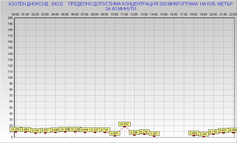Click the ЗА 60 МИНУТИ subtitle text
Viewport: 237px width, 143px height.
pos(121,9)
